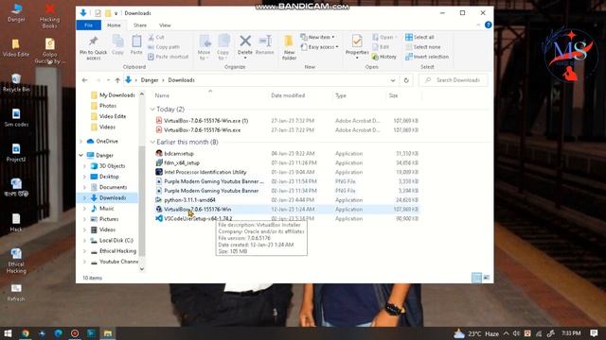This screenshot has width=606, height=340.
Task: Switch to the View ribbon tab
Action: 165,25
